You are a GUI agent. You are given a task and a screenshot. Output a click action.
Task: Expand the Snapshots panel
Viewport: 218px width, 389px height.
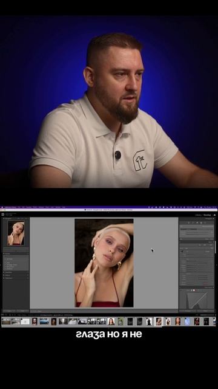click(4, 272)
